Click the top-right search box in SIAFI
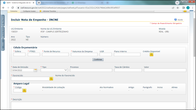196x110 pixels. tap(169, 11)
